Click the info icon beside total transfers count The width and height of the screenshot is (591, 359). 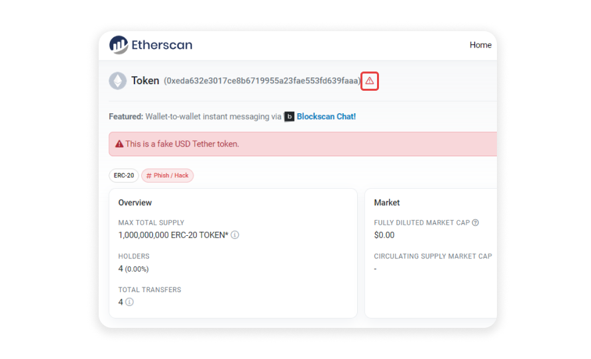(x=129, y=302)
